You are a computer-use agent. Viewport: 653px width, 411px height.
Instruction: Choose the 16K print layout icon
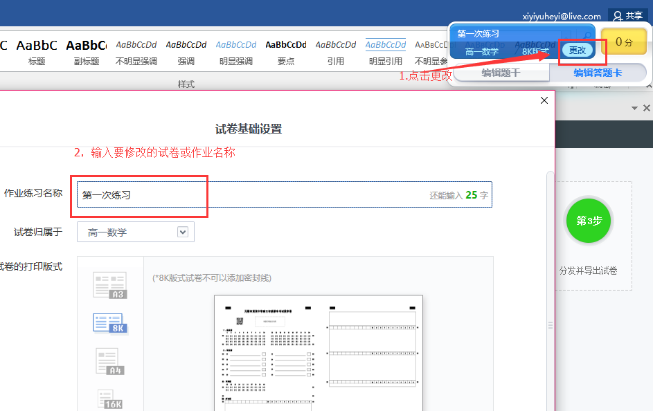[x=109, y=398]
